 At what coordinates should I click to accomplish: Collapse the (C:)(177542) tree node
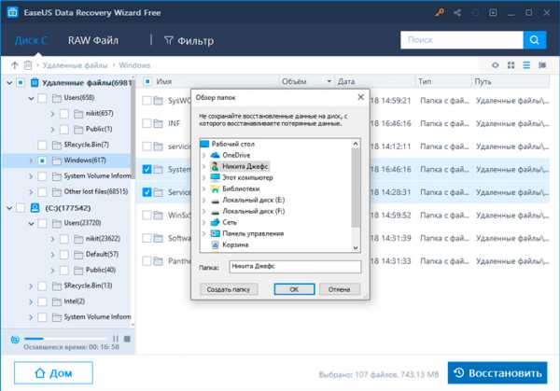9,208
